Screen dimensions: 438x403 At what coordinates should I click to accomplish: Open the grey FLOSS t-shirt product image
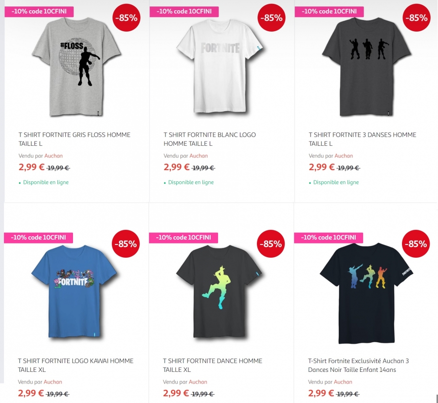[77, 67]
